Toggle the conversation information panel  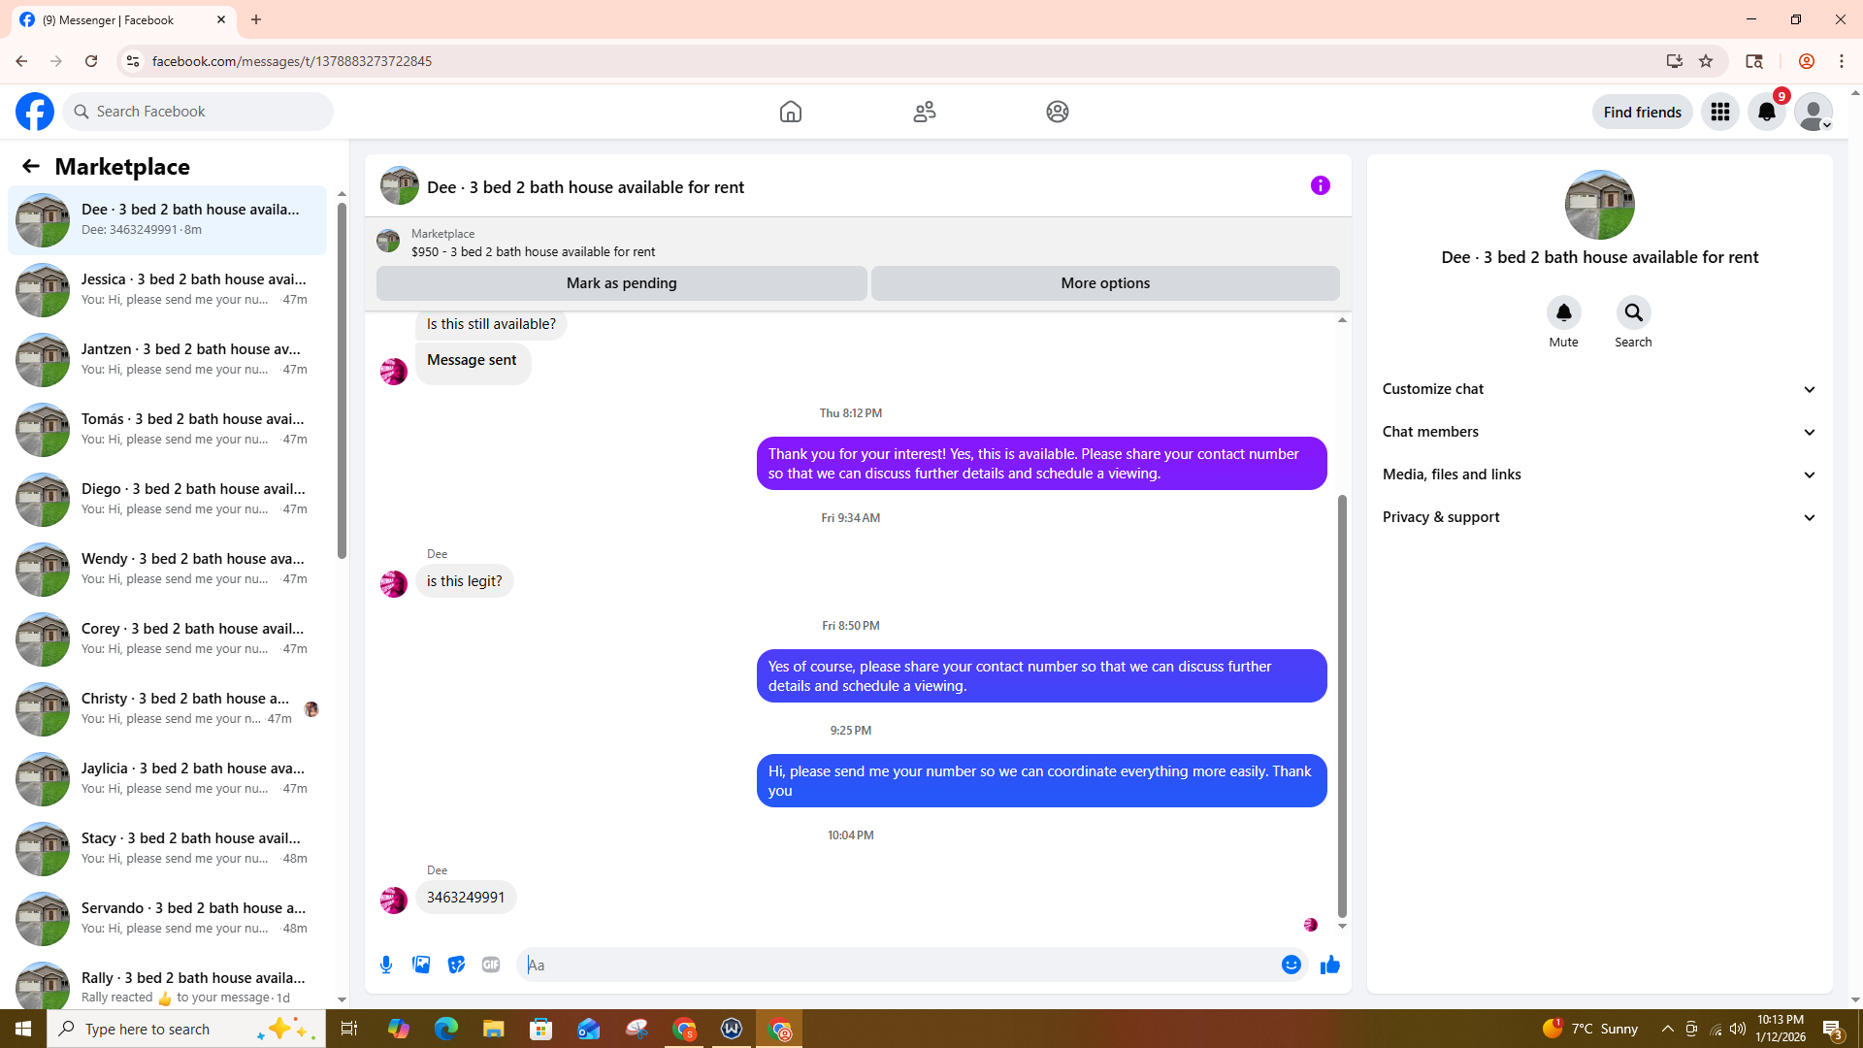point(1320,185)
